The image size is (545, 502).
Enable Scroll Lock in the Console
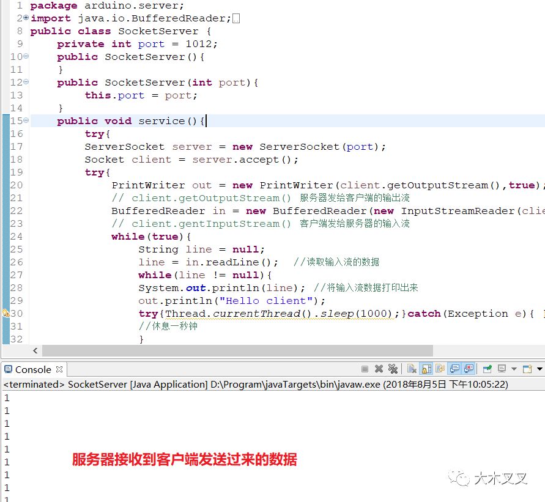[425, 369]
